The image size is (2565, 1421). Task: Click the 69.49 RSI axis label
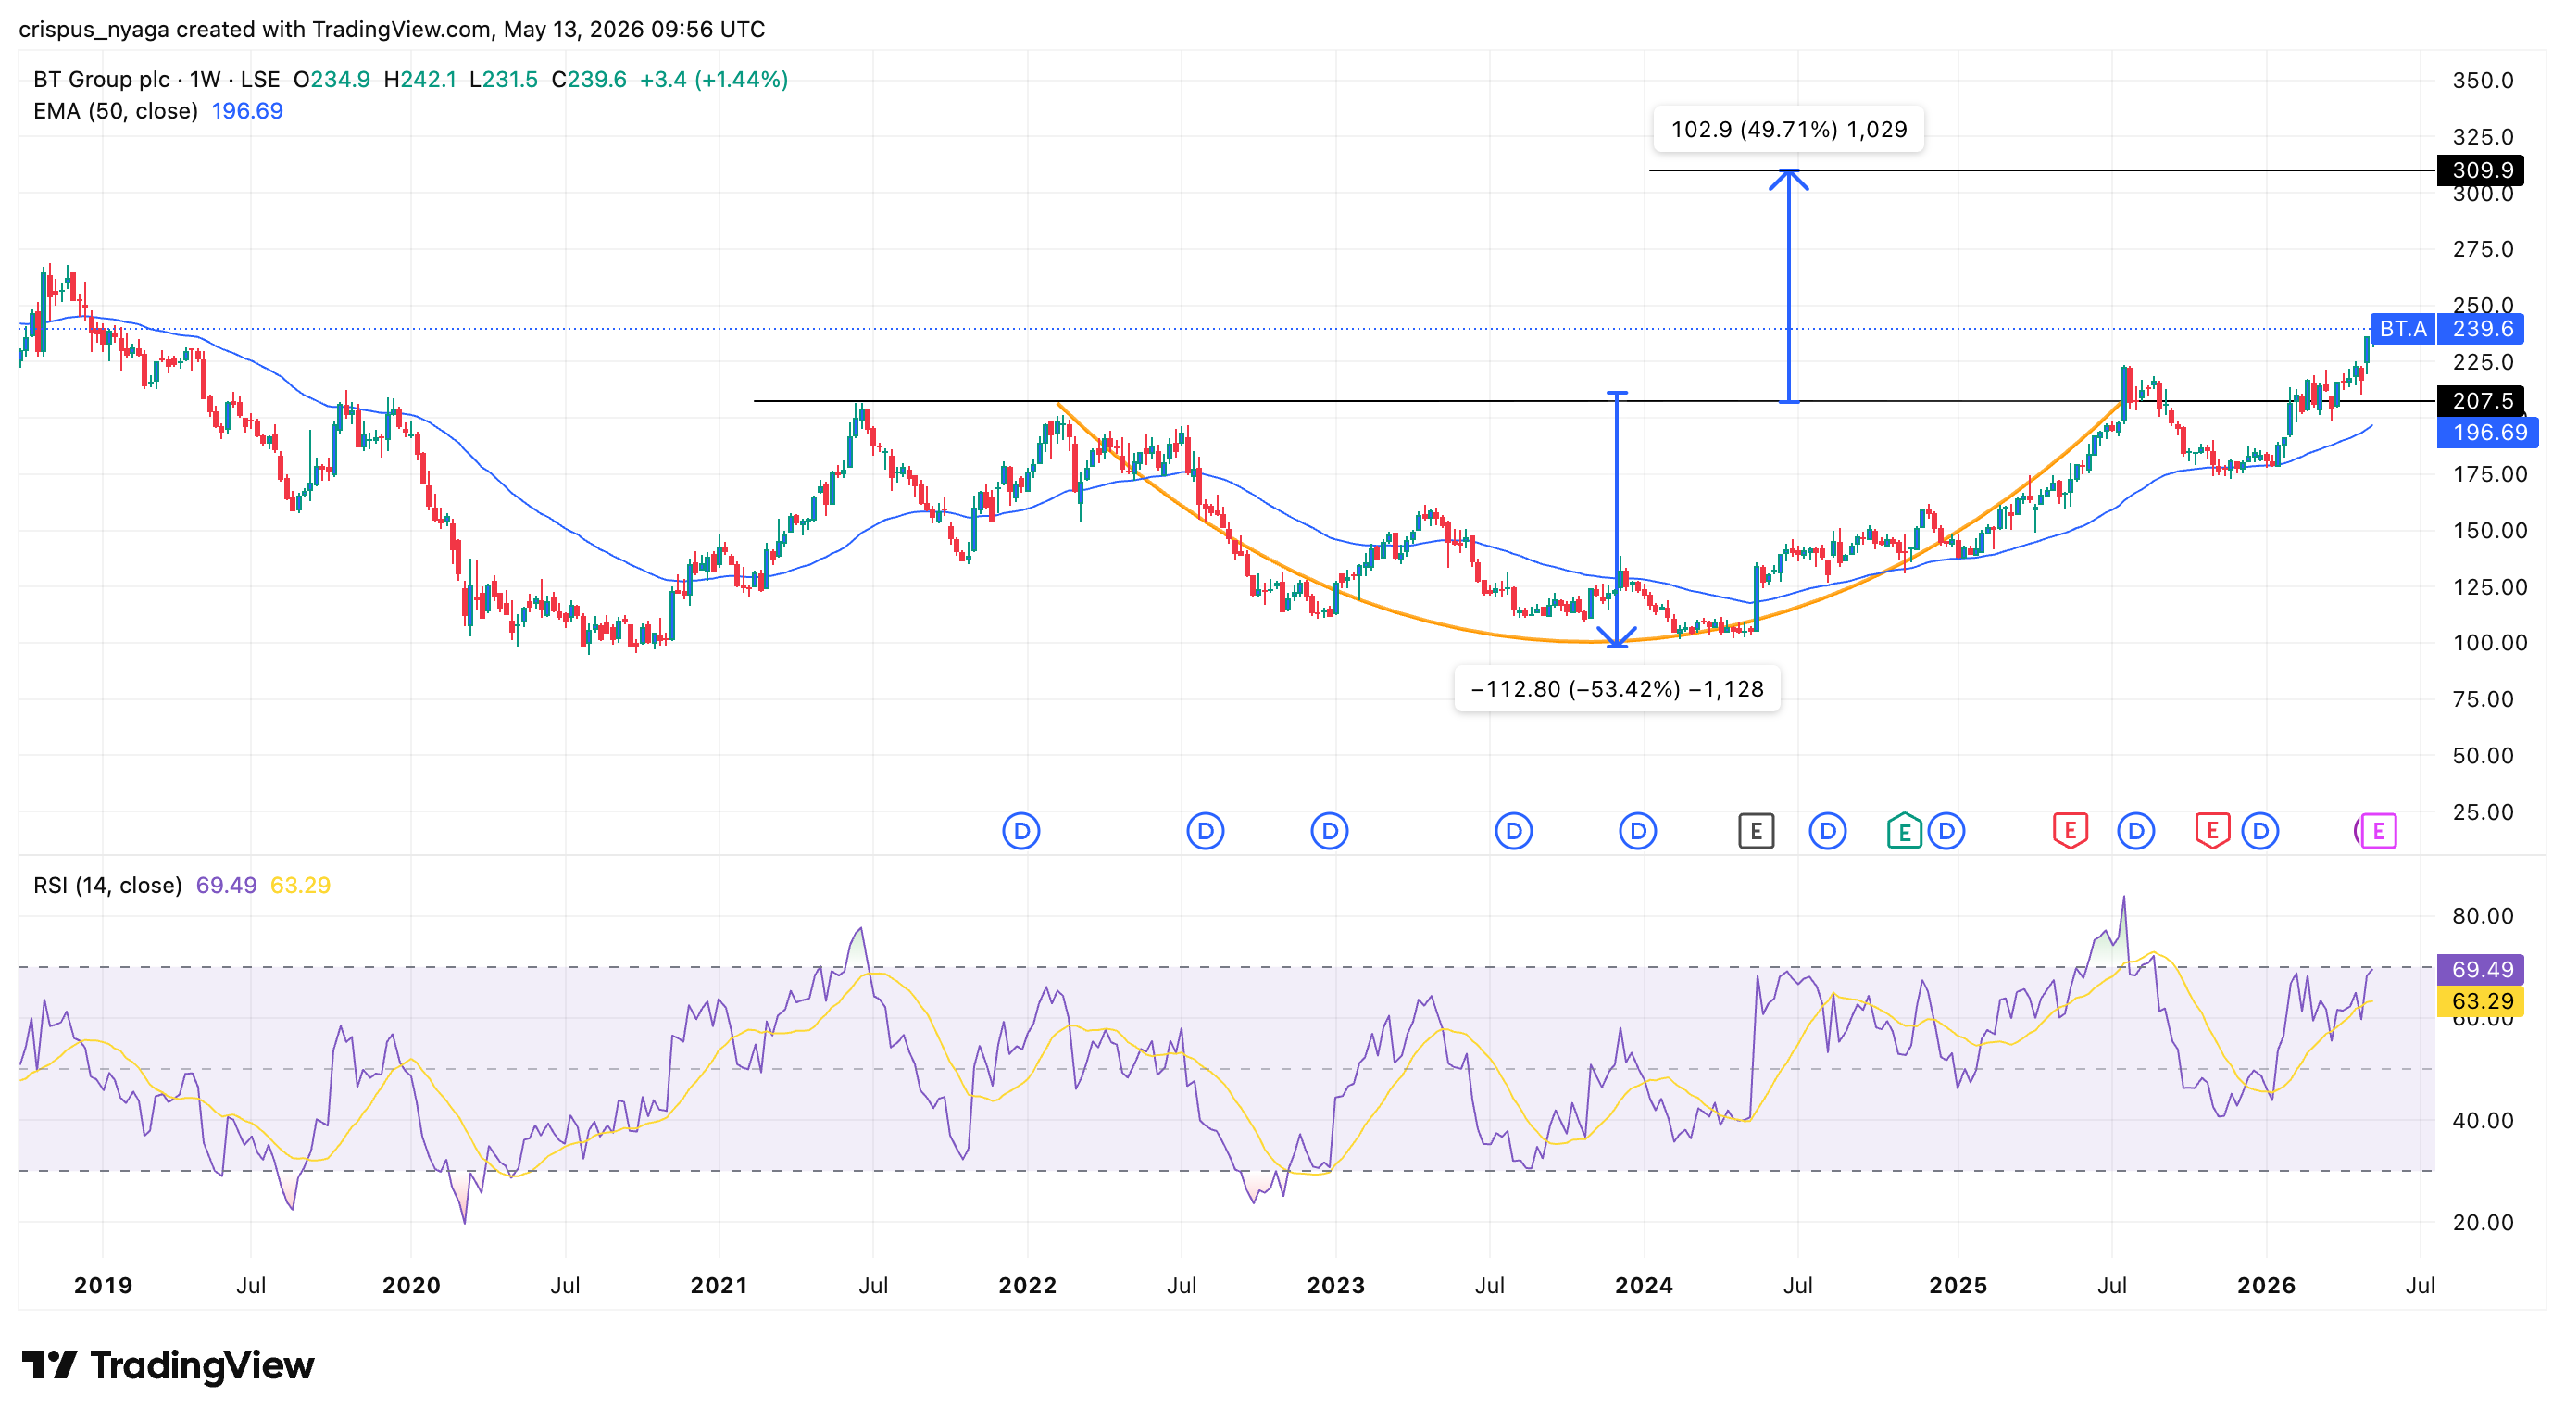pyautogui.click(x=2482, y=970)
